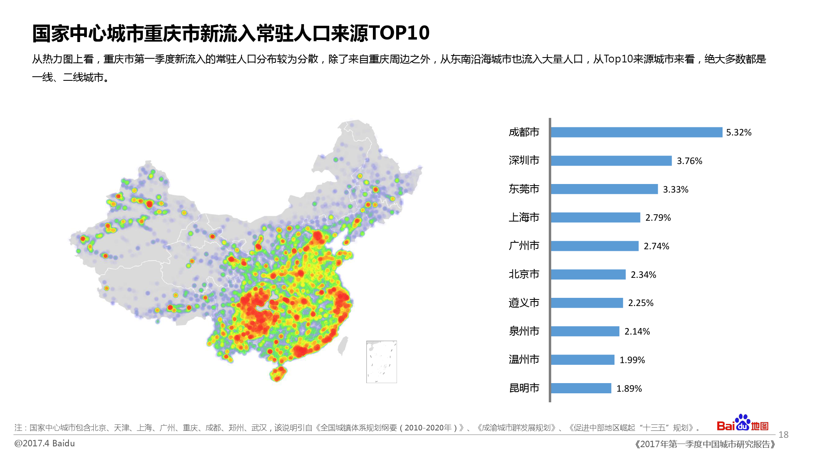This screenshot has width=816, height=459.
Task: Select the 成都市 label
Action: tap(524, 132)
